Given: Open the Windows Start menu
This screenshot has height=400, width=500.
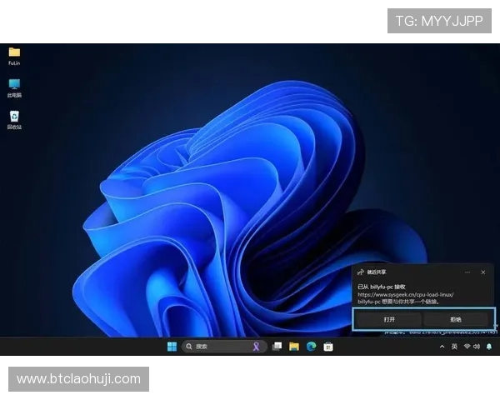Looking at the screenshot, I should tap(172, 347).
